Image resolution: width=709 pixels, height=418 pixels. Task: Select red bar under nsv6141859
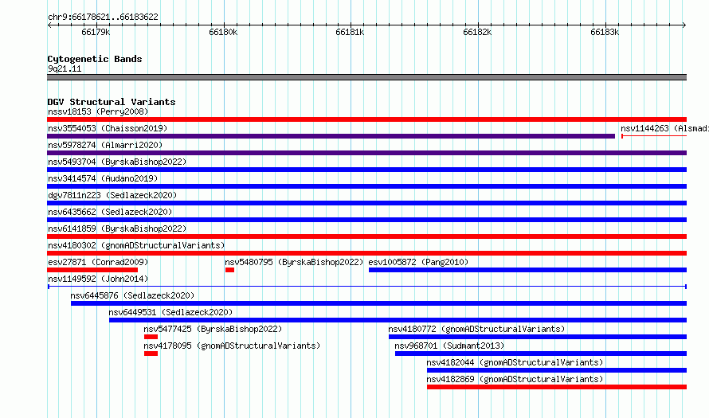(366, 236)
